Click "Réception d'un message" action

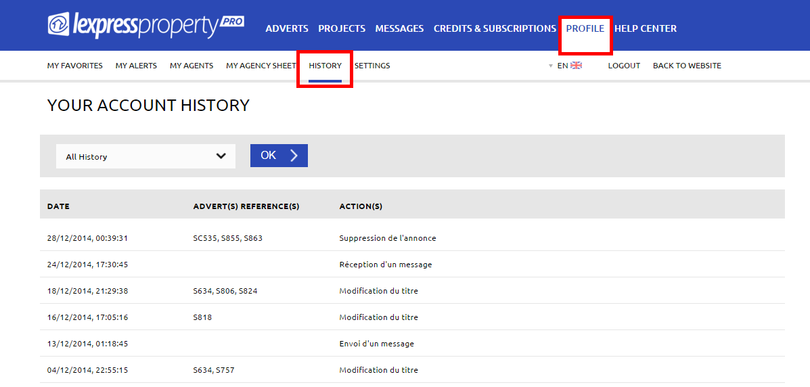(385, 265)
